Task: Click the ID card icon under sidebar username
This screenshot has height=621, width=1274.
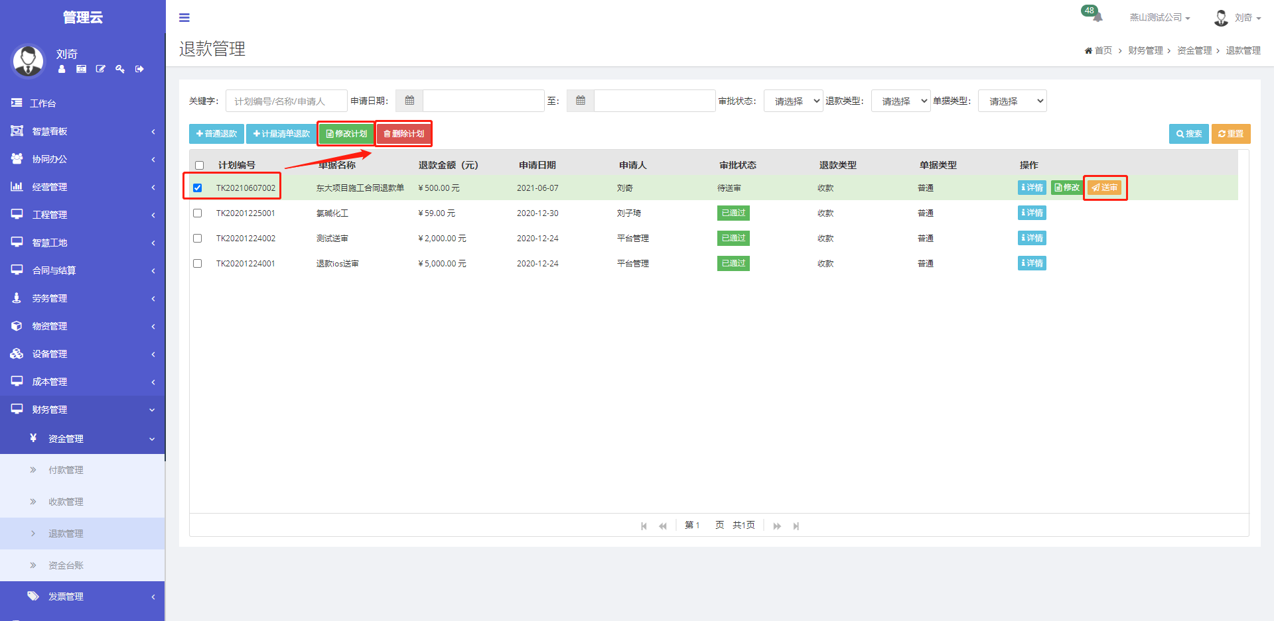Action: [81, 69]
